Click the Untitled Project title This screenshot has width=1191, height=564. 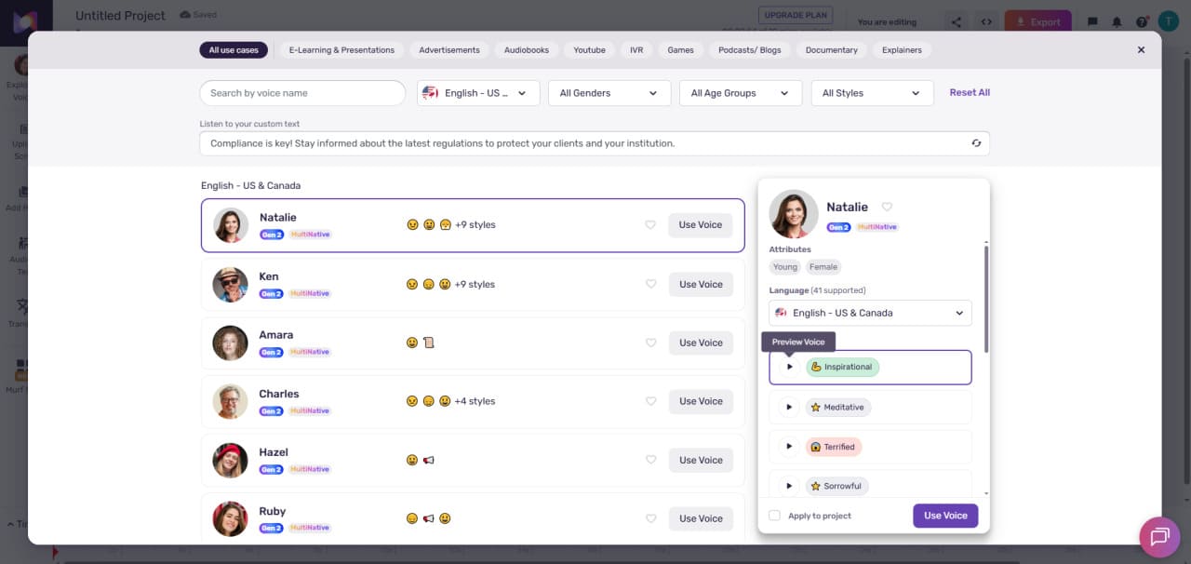[120, 16]
